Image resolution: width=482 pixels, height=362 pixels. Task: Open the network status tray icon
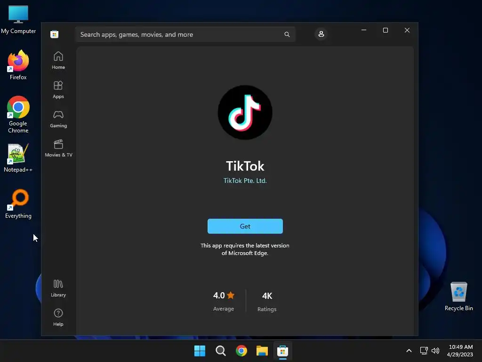pos(424,351)
